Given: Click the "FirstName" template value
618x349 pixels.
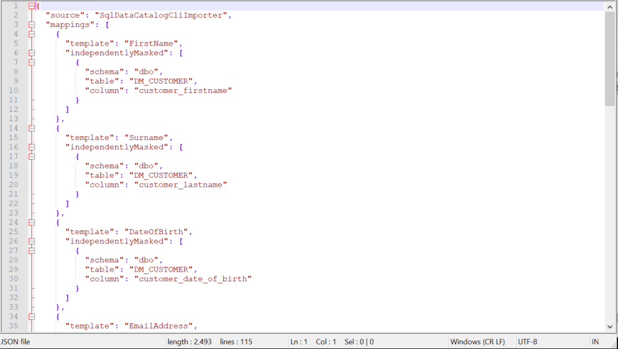Looking at the screenshot, I should (152, 44).
